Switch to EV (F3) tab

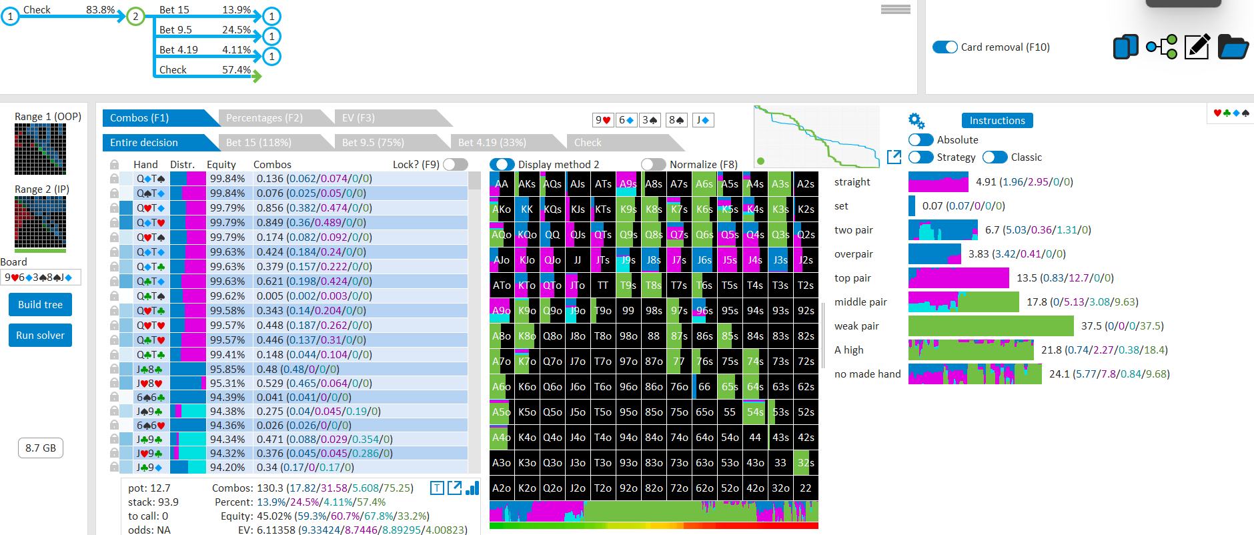(393, 118)
